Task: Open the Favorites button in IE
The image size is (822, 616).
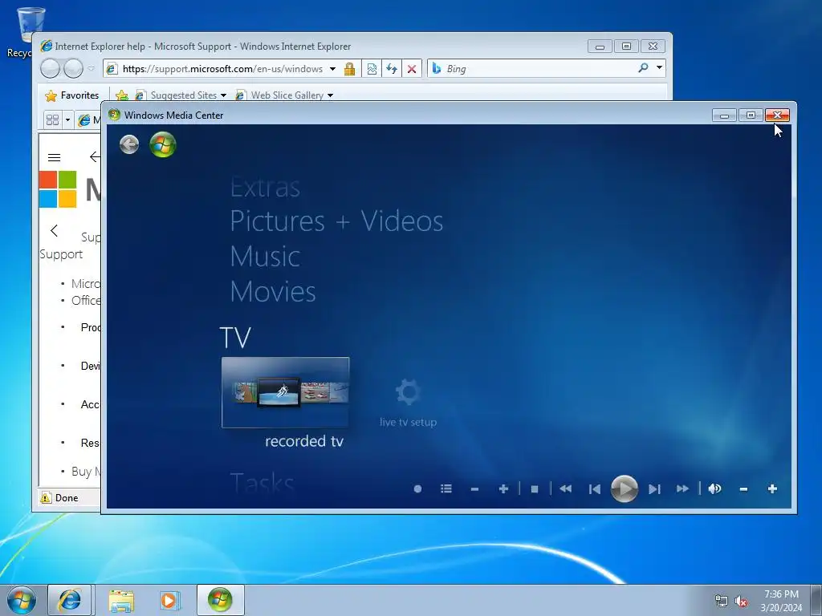Action: click(x=71, y=95)
